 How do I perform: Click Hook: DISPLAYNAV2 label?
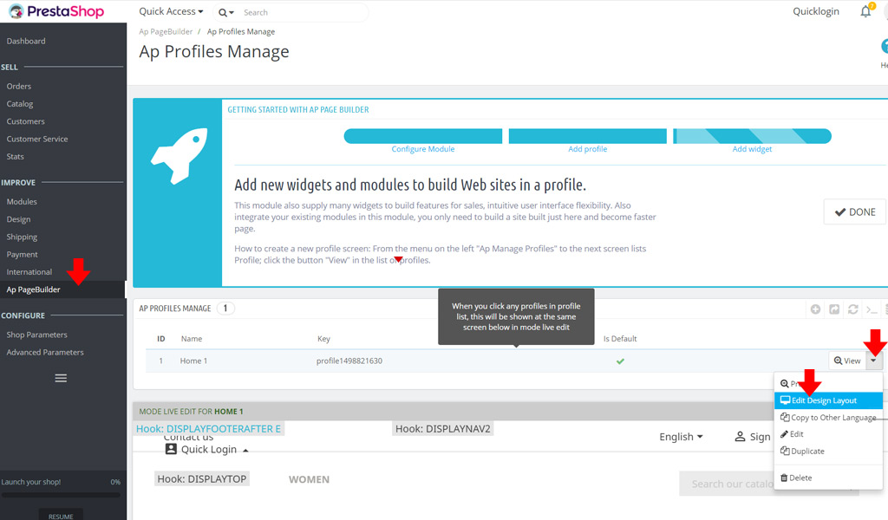click(x=443, y=428)
